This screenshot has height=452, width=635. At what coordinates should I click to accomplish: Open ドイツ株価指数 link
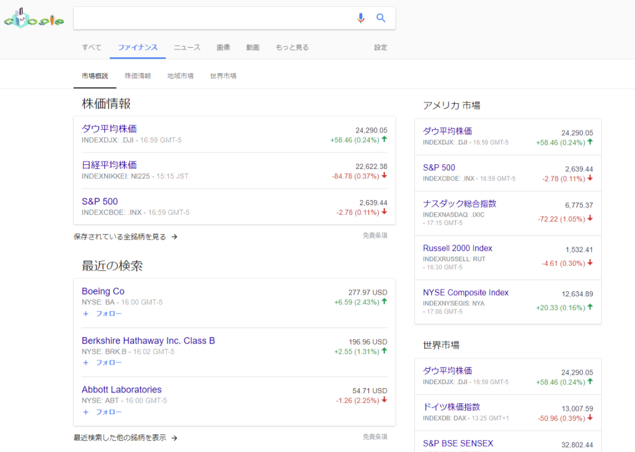(452, 407)
